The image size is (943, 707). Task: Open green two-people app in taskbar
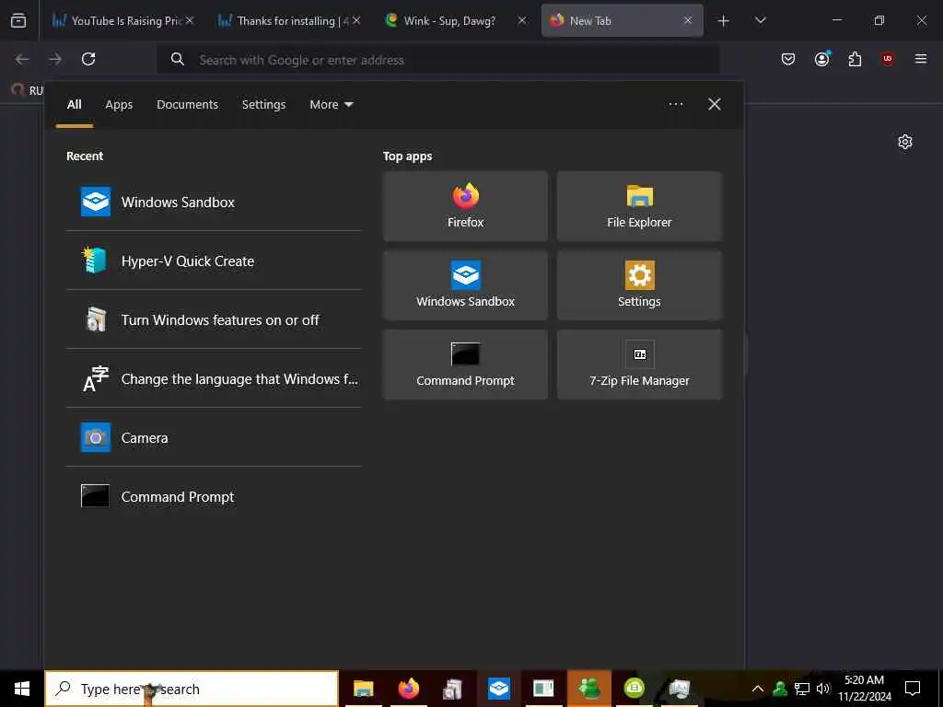(x=588, y=689)
